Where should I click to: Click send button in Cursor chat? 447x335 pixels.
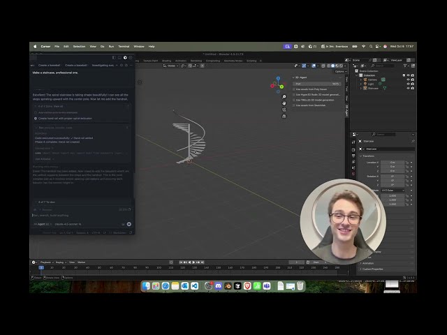click(129, 224)
